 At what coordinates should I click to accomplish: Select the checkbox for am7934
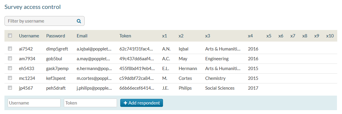[10, 58]
